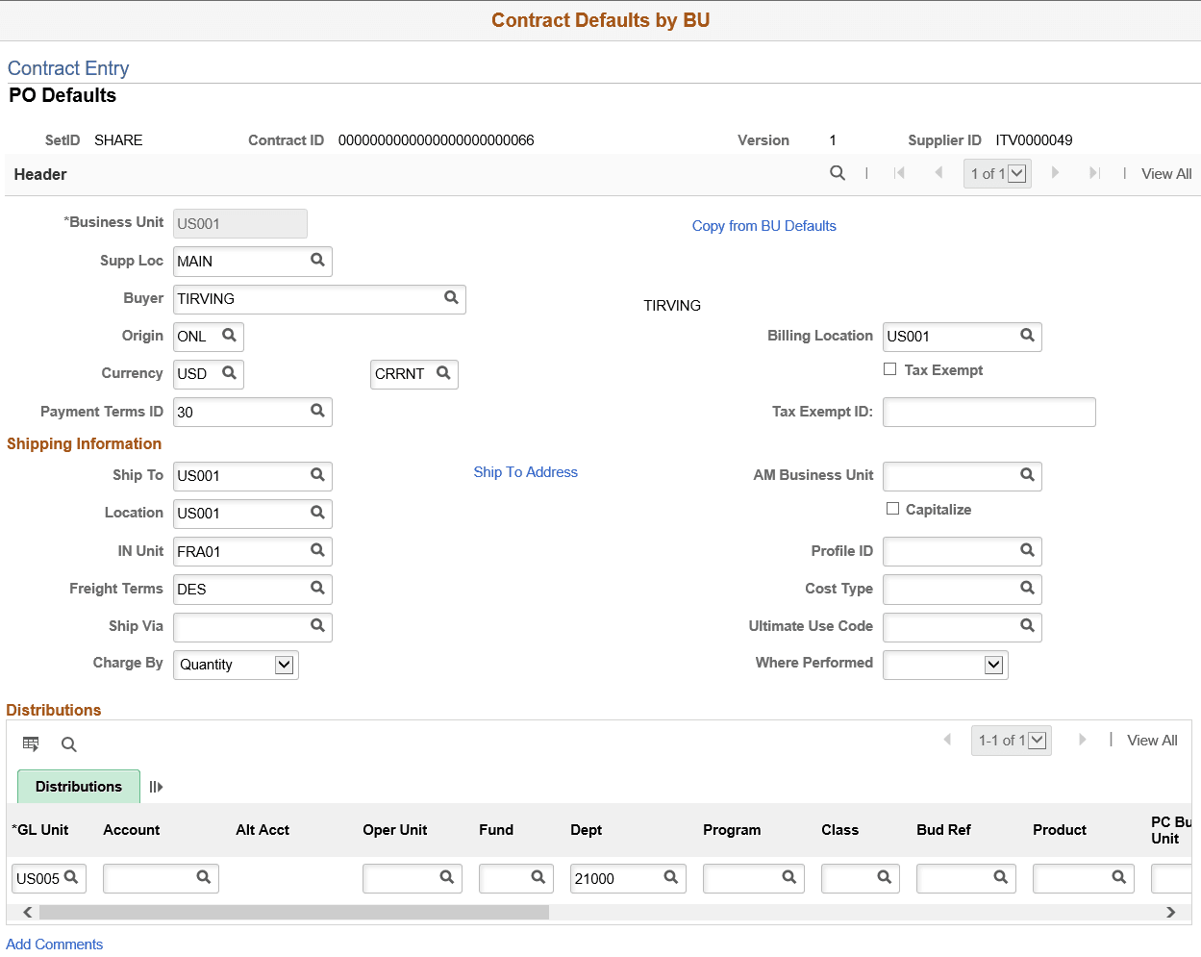This screenshot has height=957, width=1201.
Task: Open the Ship To field lookup
Action: coord(317,475)
